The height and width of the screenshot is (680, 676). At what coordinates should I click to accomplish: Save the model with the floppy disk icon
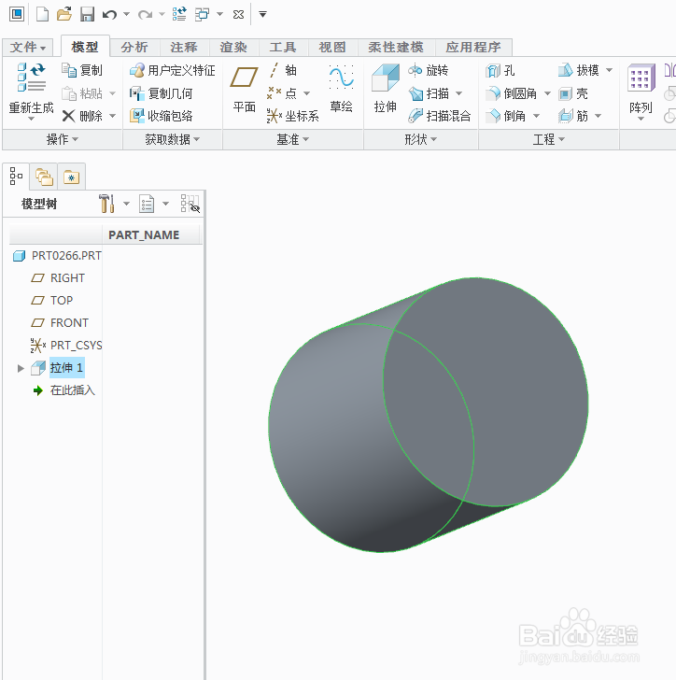point(87,14)
